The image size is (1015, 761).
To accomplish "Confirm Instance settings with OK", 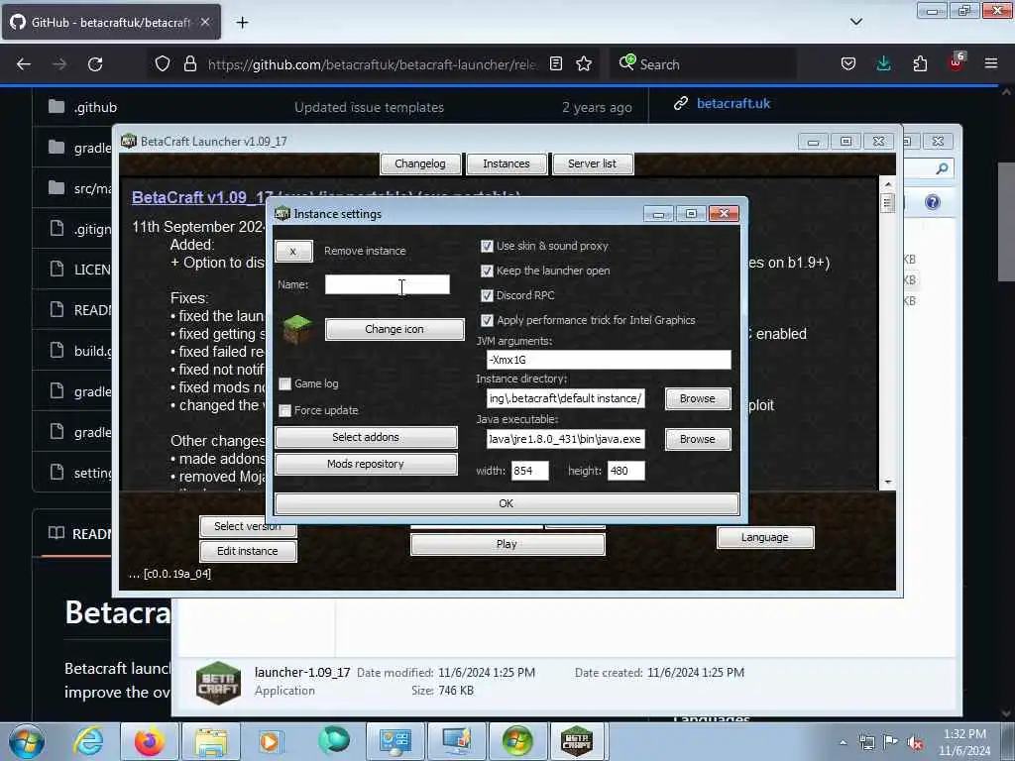I will pyautogui.click(x=507, y=503).
